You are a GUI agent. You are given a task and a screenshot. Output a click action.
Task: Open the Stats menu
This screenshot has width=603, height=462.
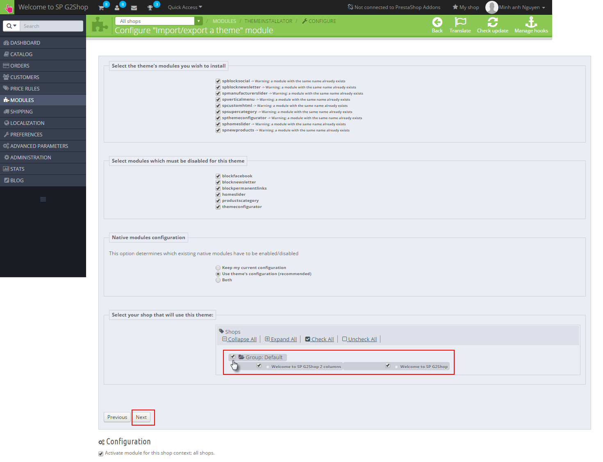43,169
